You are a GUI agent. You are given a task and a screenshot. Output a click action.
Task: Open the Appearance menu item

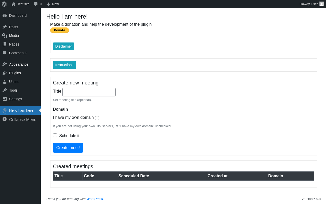(x=19, y=64)
